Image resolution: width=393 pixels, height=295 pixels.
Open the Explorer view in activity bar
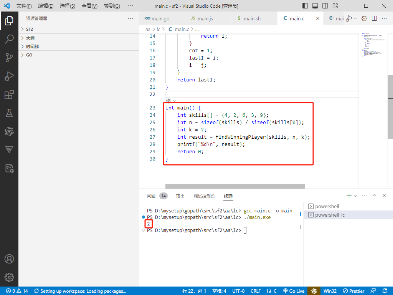tap(9, 21)
